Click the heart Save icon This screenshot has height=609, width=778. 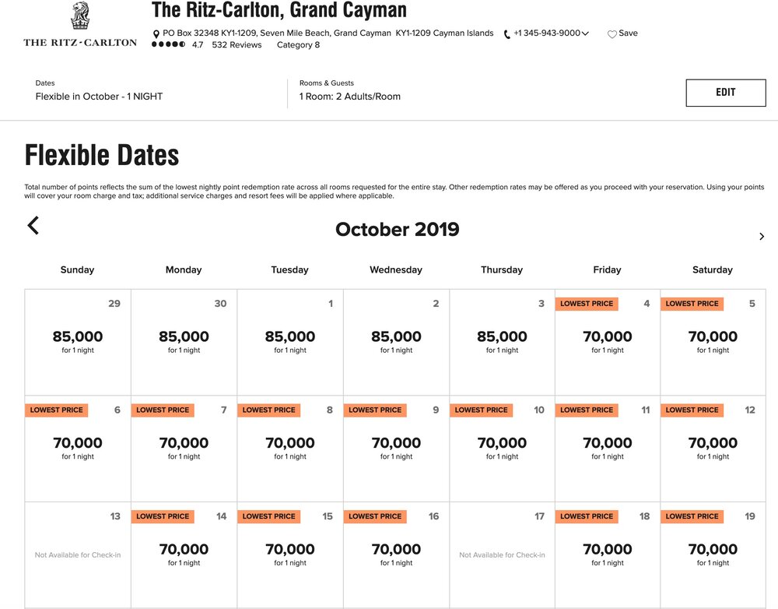[x=612, y=34]
